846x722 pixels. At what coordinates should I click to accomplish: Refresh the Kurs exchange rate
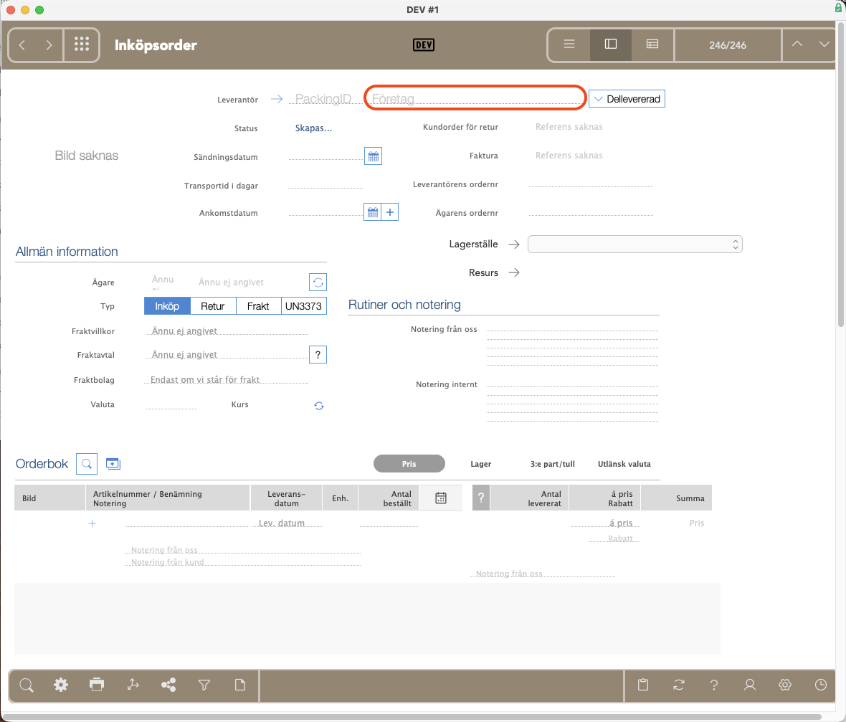point(319,405)
